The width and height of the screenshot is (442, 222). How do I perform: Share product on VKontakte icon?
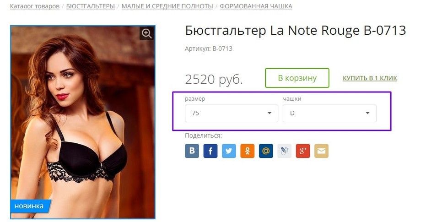192,151
